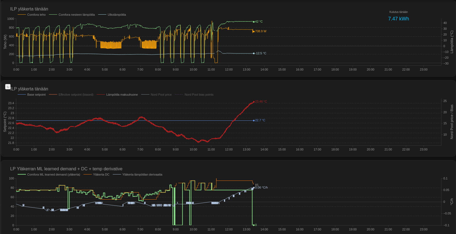Toggle Ulkolämpötila legend entry

pos(117,15)
